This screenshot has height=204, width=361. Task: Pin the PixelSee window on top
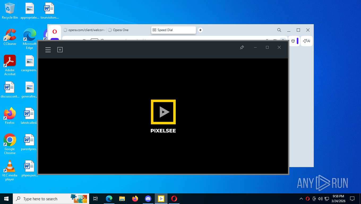coord(242,47)
